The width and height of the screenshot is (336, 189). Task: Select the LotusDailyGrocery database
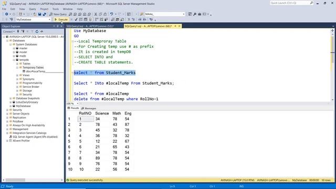click(x=27, y=102)
